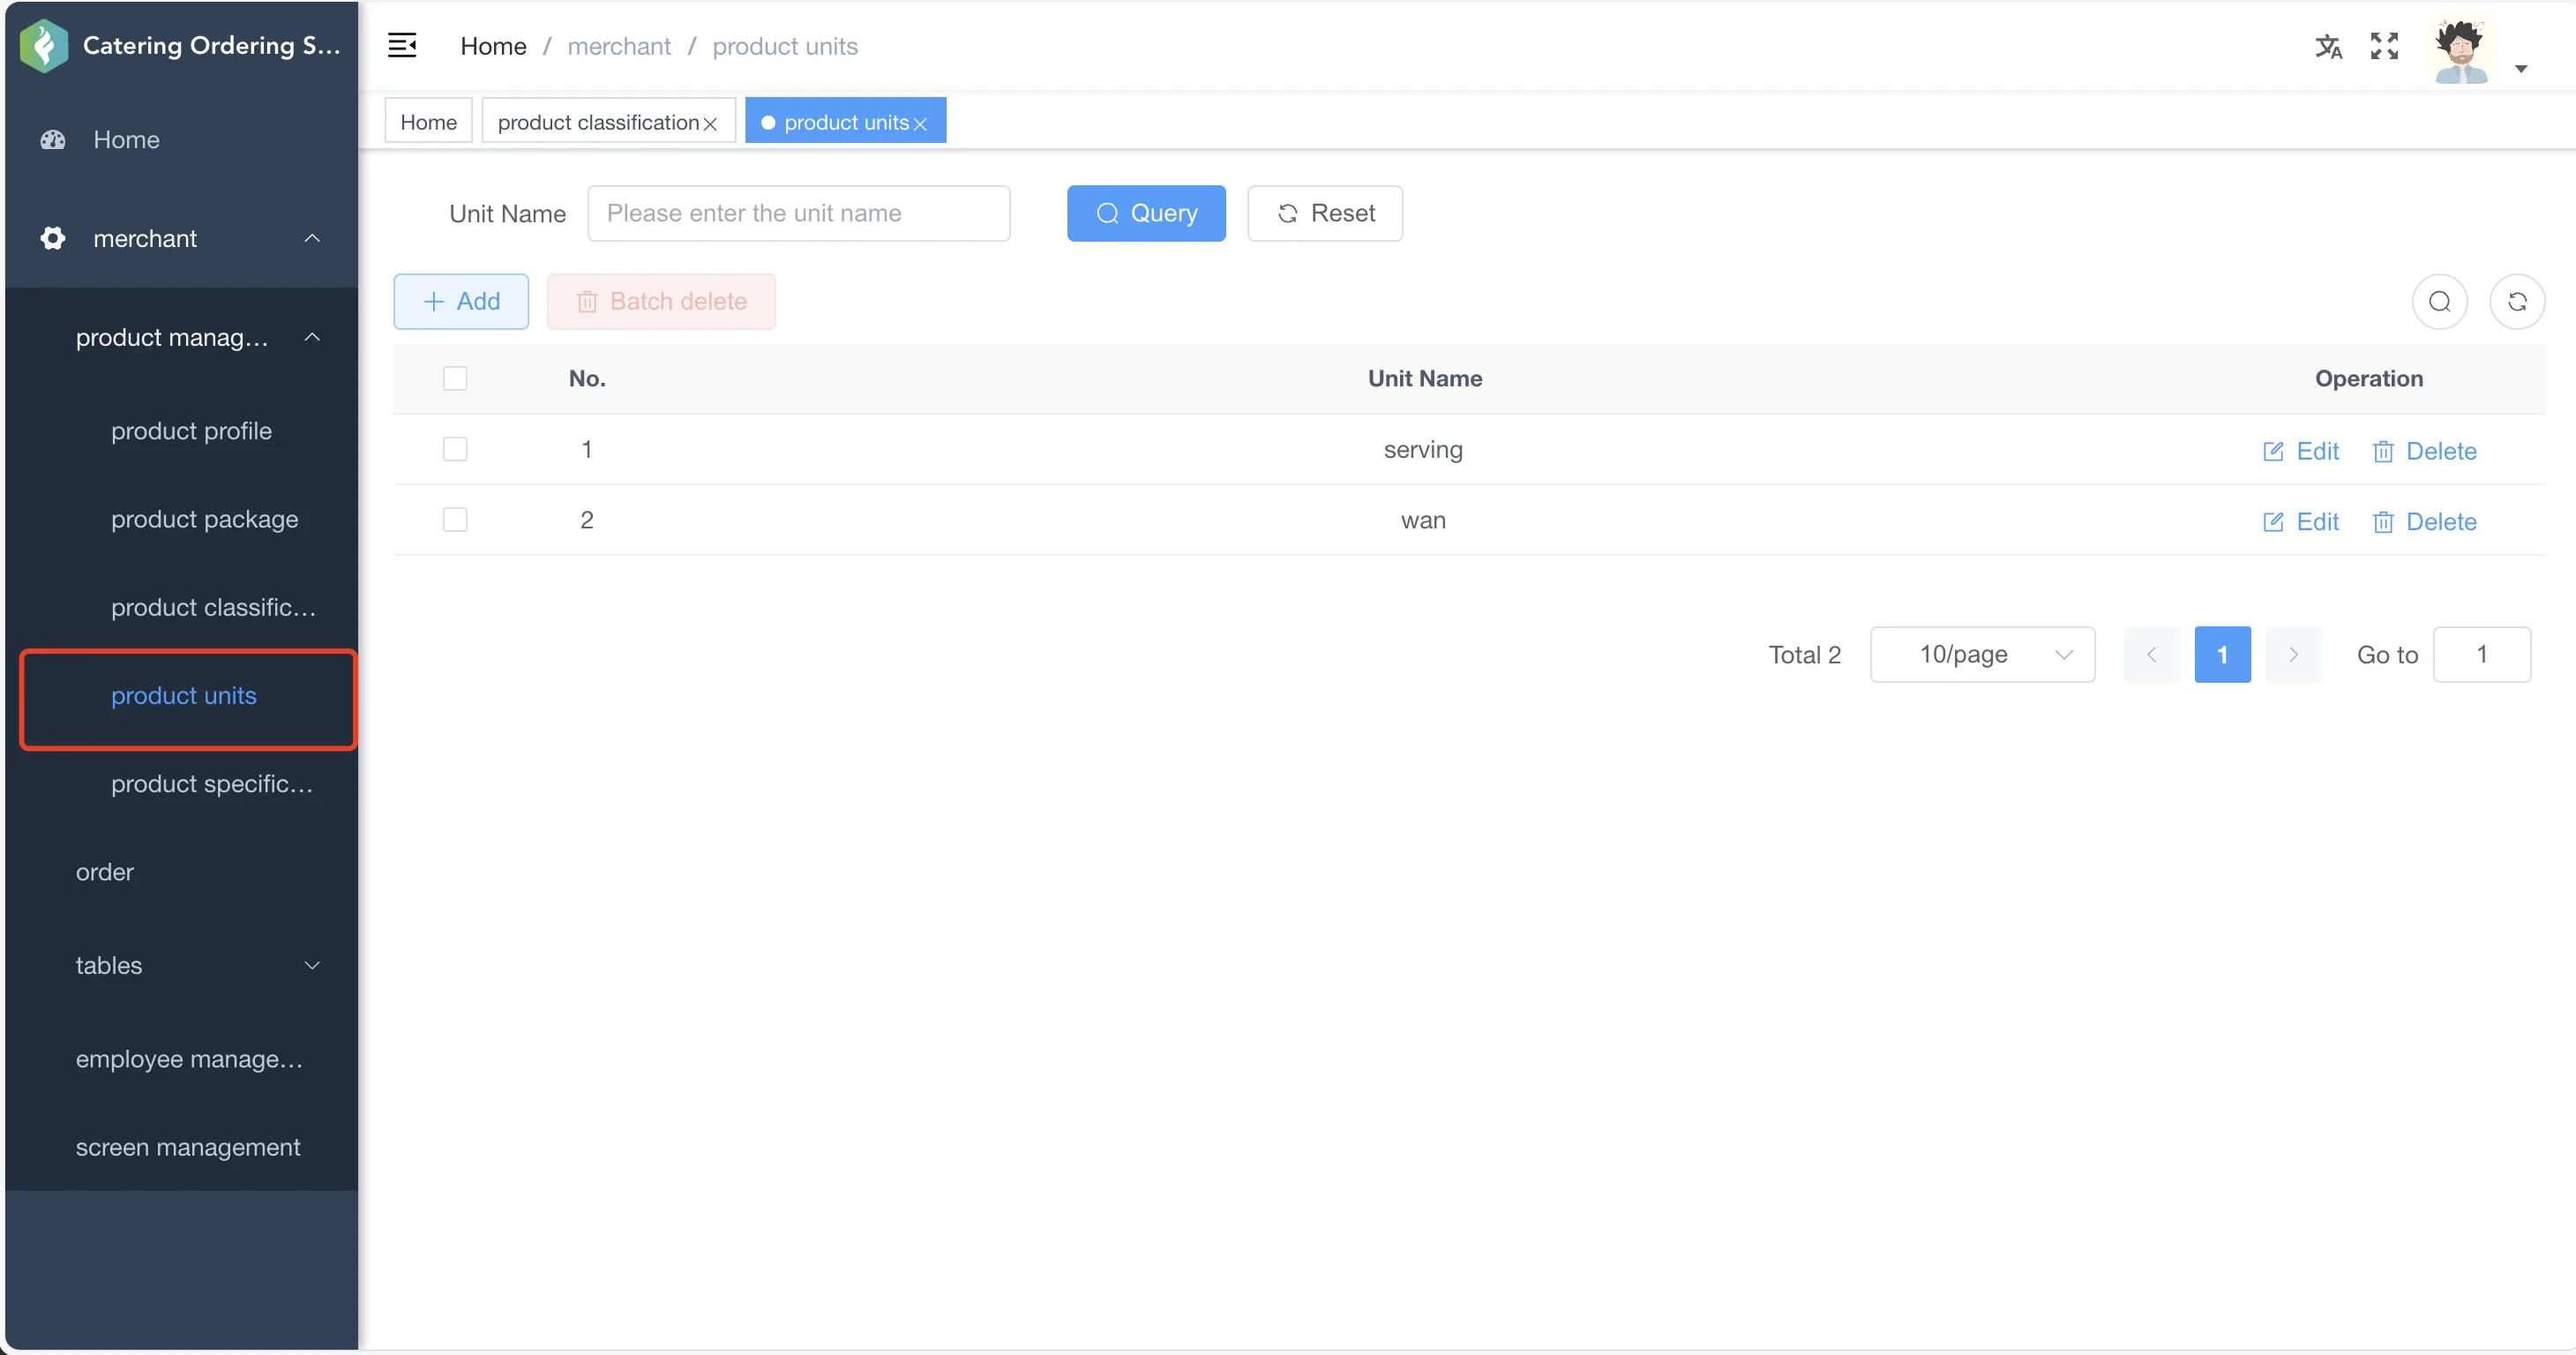Close the product classification tab
Viewport: 2576px width, 1355px height.
710,124
